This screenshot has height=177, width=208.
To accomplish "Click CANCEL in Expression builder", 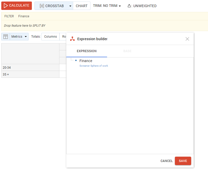I will tap(166, 161).
